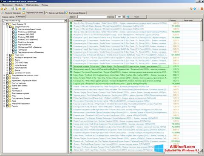
Task: Click green icon beside The Losers row
Action: [x=71, y=72]
